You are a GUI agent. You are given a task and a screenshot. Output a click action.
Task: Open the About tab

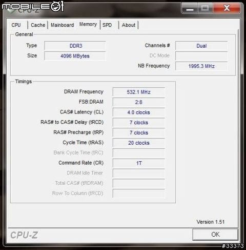click(x=129, y=25)
